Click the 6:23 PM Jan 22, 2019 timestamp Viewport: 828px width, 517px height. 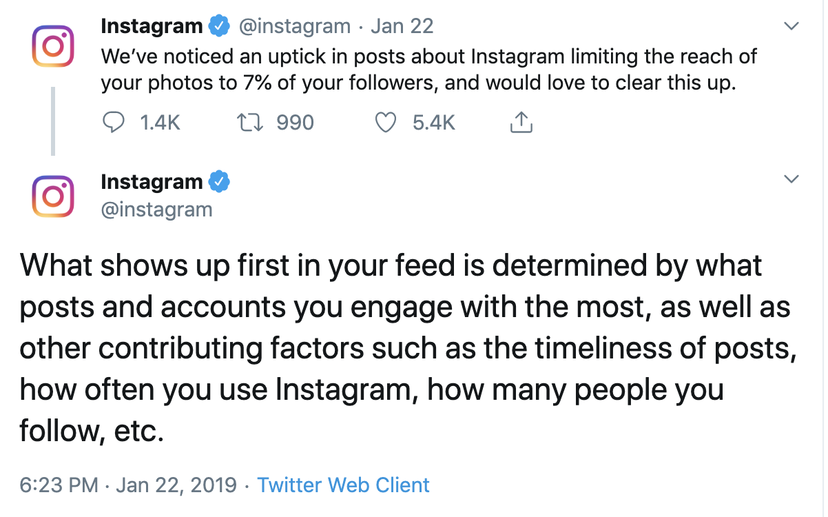[x=128, y=485]
